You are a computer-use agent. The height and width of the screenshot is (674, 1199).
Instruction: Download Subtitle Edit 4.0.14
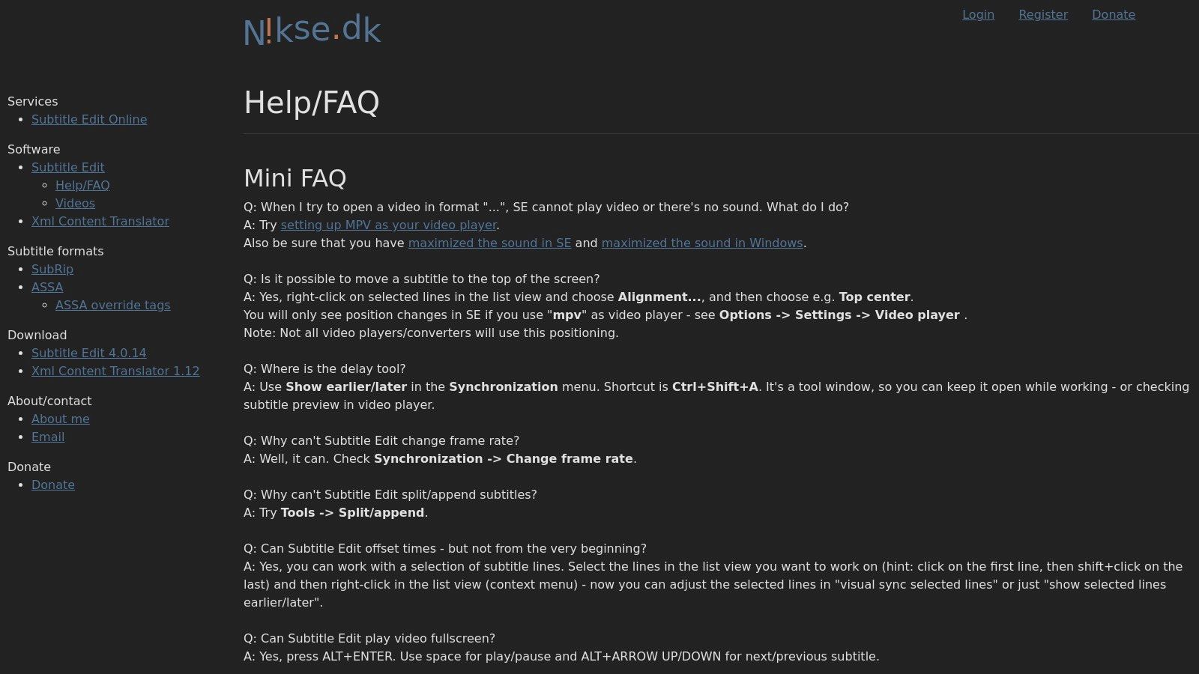coord(88,353)
